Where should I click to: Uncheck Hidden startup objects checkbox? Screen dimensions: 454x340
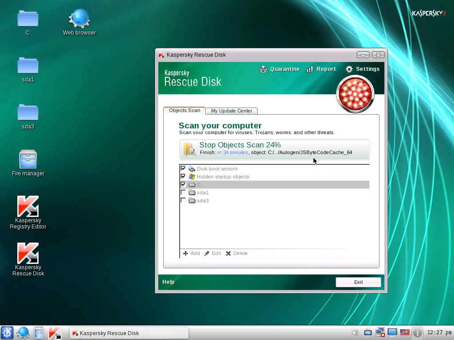click(x=183, y=176)
